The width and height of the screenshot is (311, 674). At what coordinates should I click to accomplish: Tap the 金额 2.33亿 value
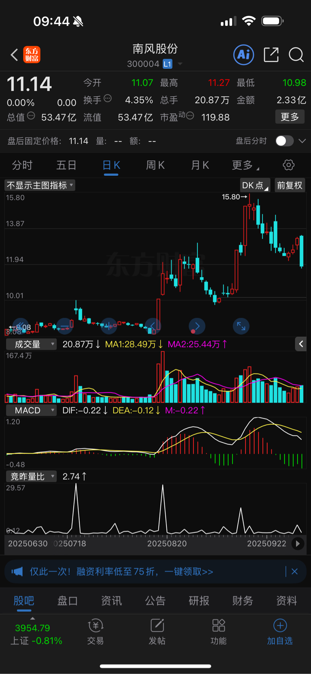click(x=291, y=100)
